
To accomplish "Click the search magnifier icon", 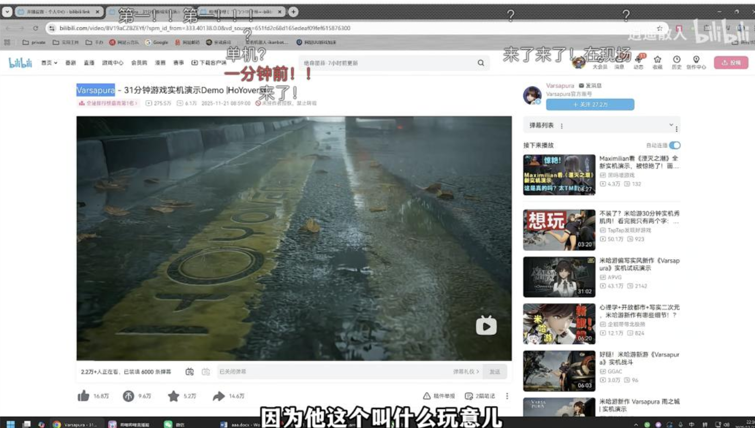I will coord(481,63).
